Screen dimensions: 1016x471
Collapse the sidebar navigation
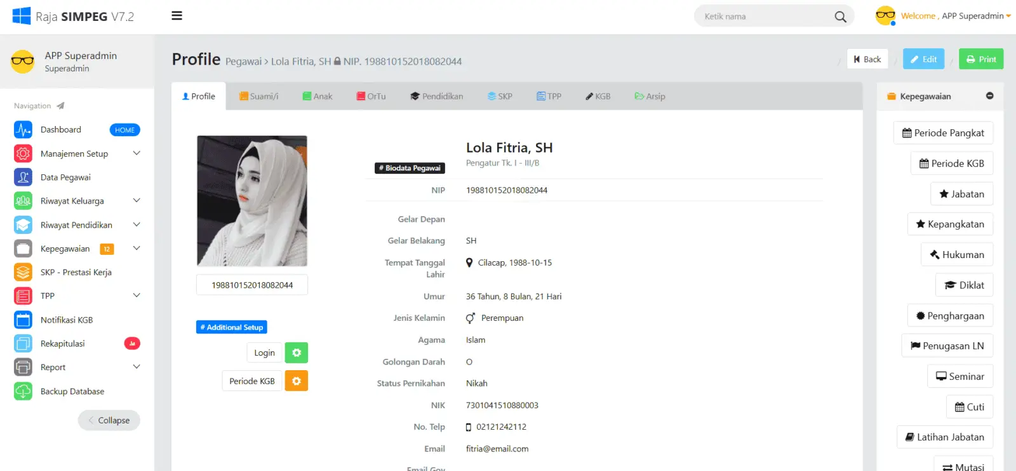(109, 420)
